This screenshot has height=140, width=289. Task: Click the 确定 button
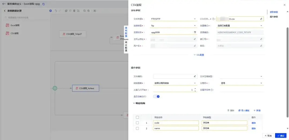tap(281, 135)
